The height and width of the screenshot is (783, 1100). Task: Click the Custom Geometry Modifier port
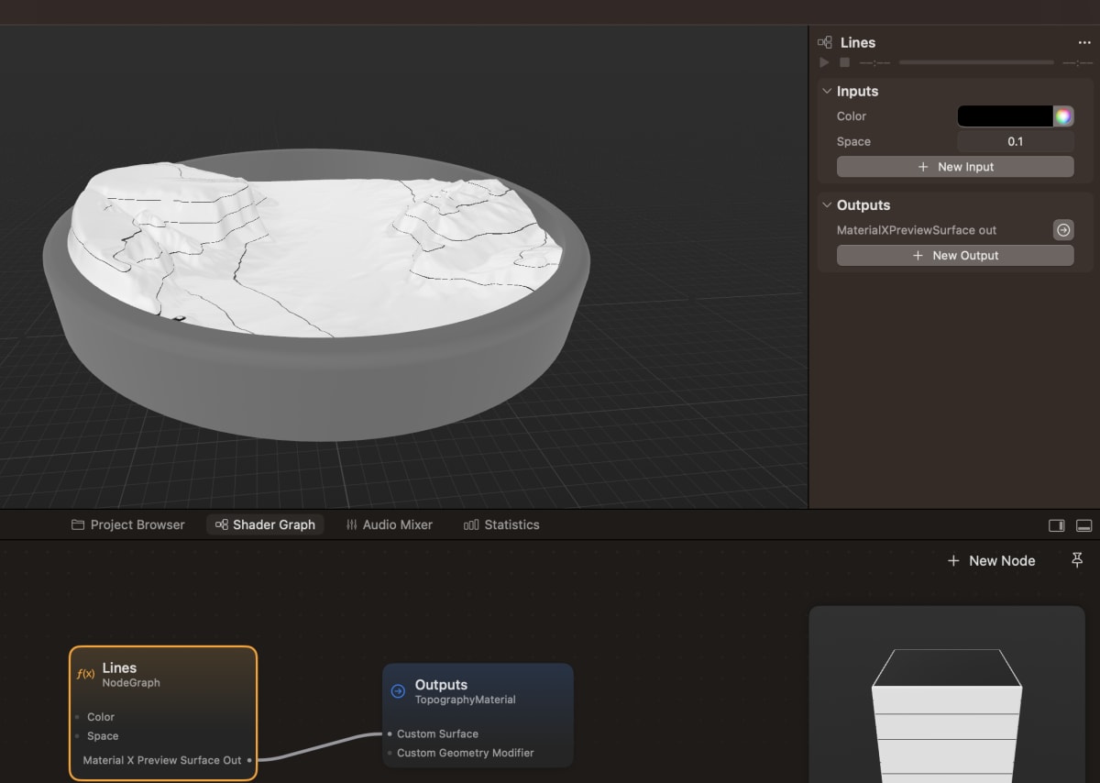[x=390, y=753]
